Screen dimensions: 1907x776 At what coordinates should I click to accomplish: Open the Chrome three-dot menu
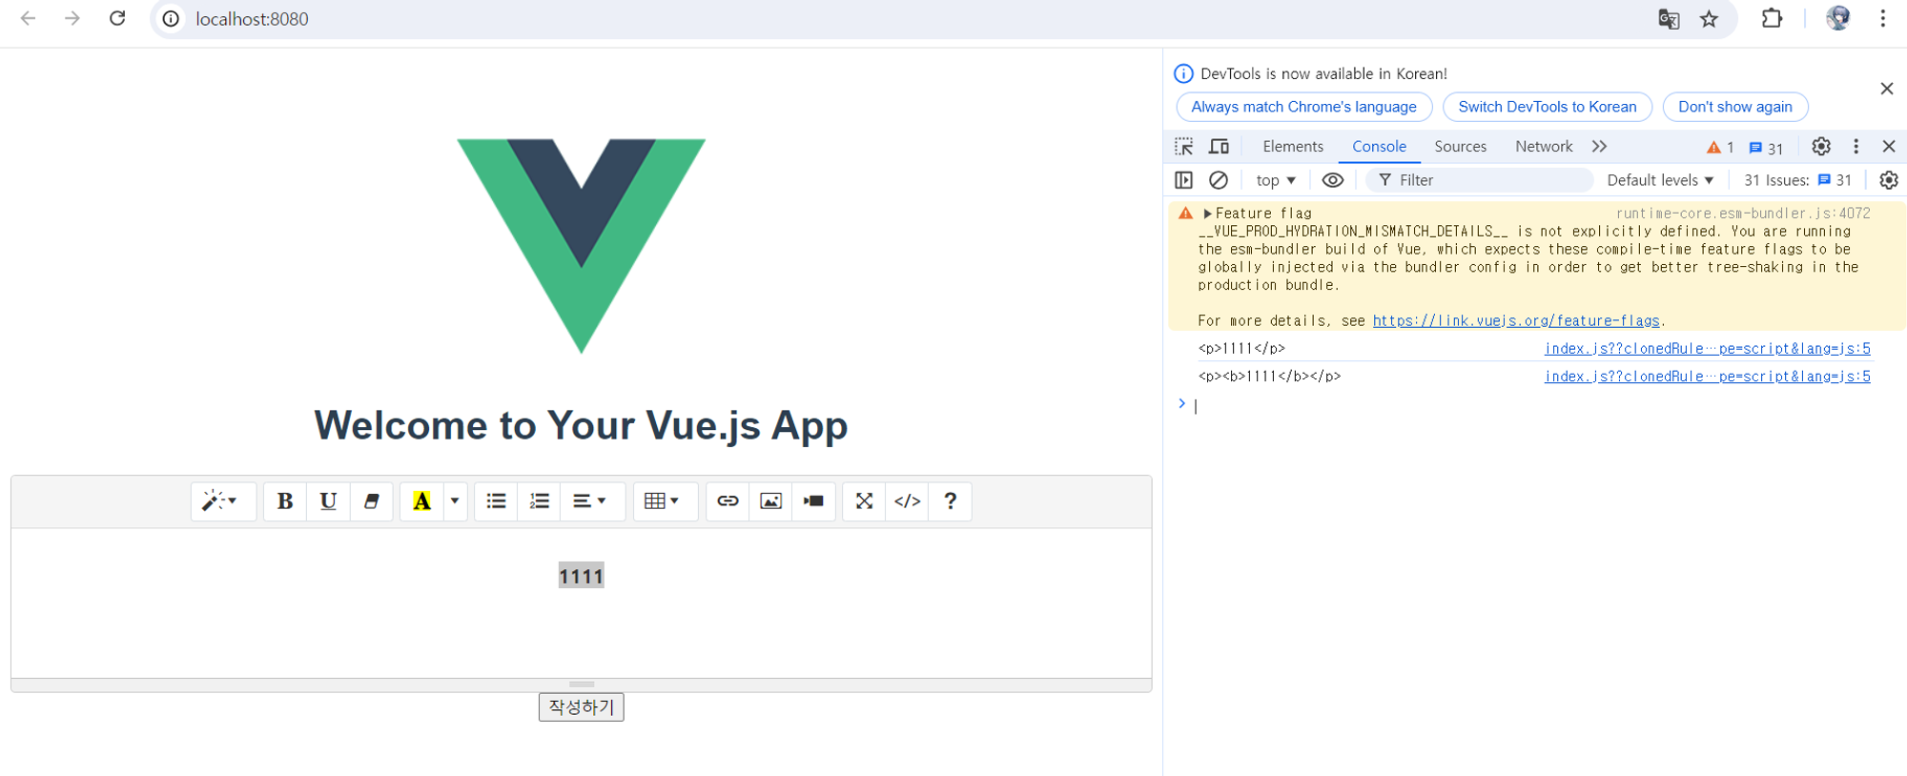[1883, 18]
